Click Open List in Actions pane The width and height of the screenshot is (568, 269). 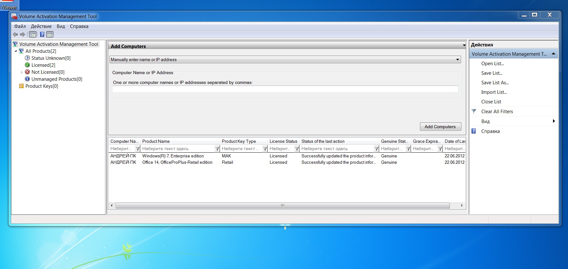pyautogui.click(x=493, y=64)
